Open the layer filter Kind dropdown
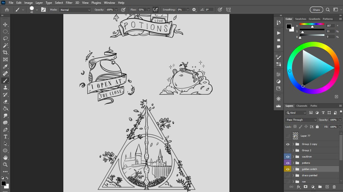The image size is (343, 192). pyautogui.click(x=296, y=113)
